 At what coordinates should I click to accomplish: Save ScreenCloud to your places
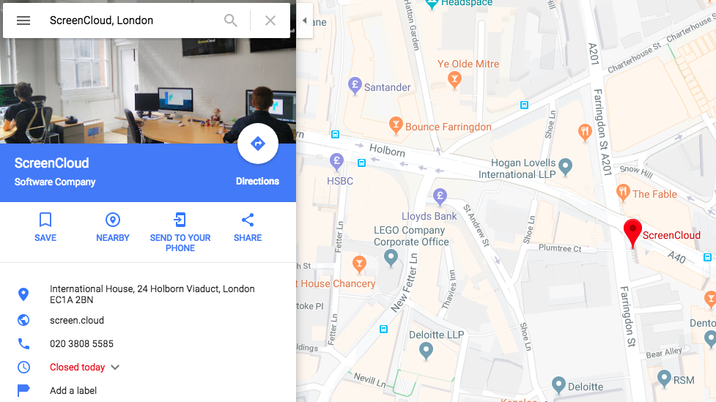(45, 227)
